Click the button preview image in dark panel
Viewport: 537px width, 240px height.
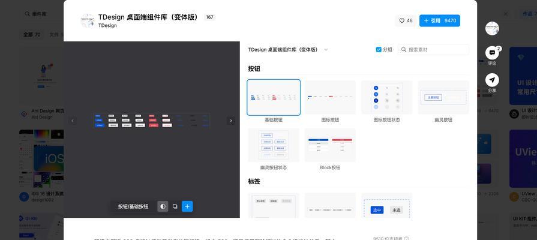coord(152,121)
